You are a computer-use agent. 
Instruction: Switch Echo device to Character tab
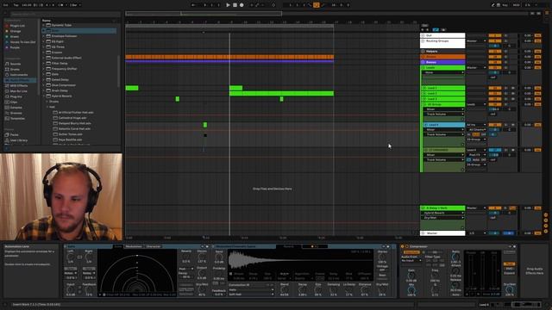[154, 247]
